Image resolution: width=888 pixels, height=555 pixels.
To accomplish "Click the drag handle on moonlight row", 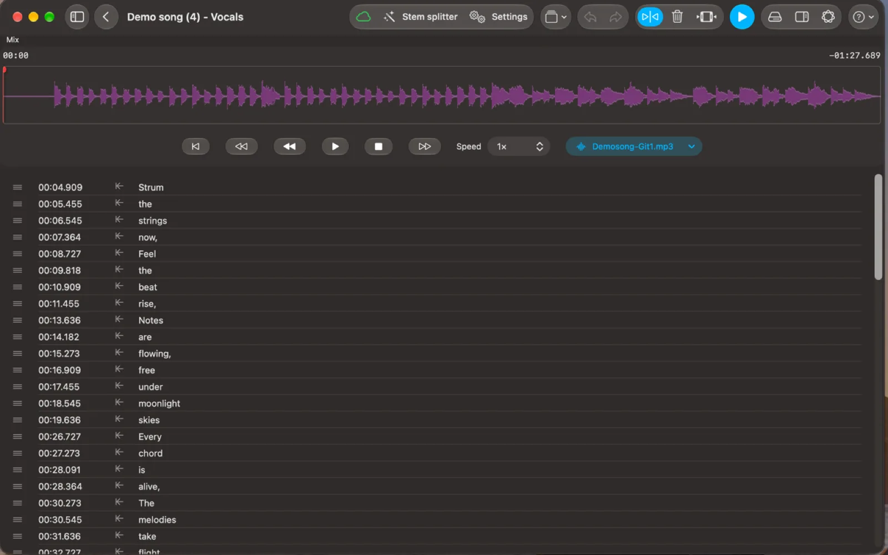I will (x=18, y=403).
